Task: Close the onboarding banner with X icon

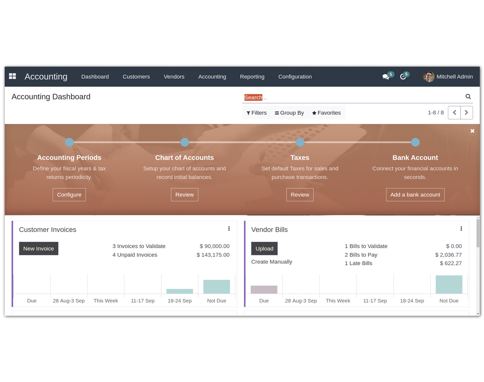Action: coord(472,131)
